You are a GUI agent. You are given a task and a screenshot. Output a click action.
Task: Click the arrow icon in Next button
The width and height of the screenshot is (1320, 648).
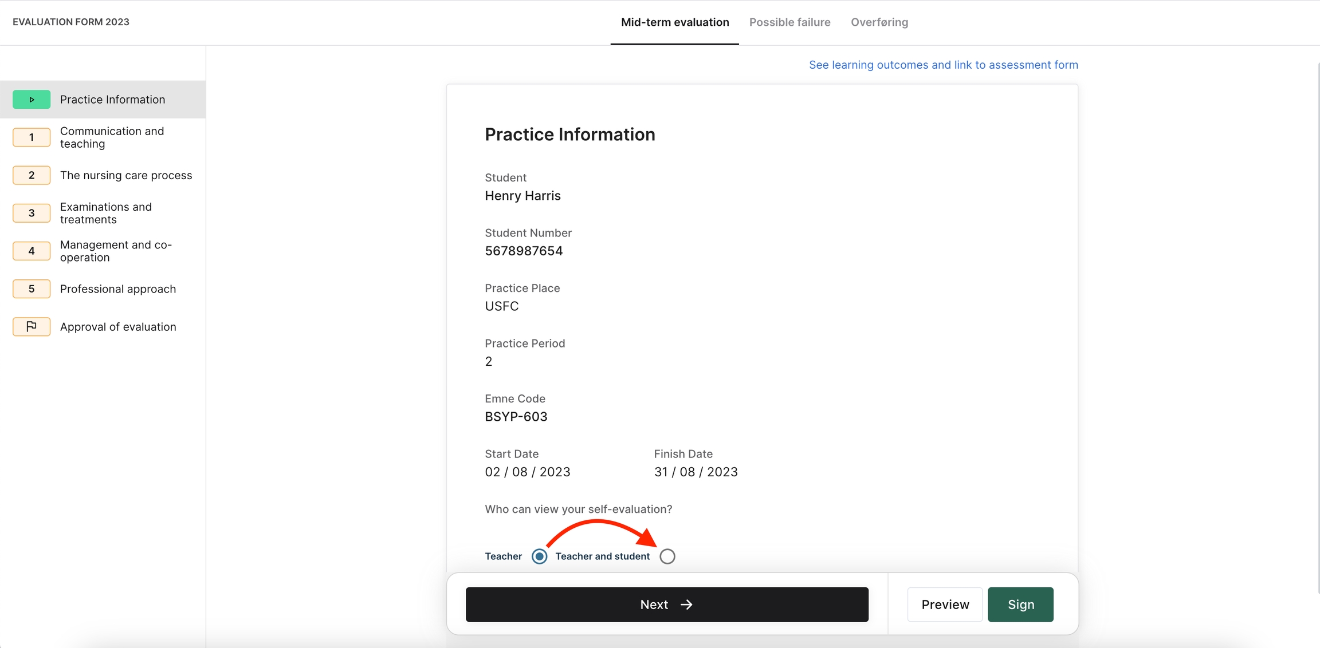pyautogui.click(x=686, y=604)
